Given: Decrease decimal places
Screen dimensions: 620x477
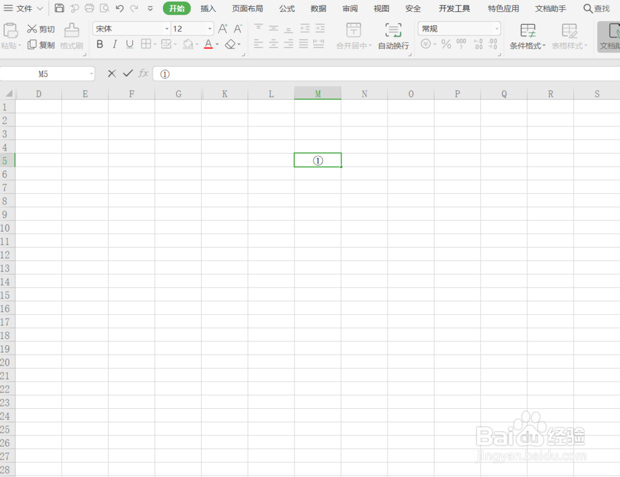Looking at the screenshot, I should tap(493, 44).
